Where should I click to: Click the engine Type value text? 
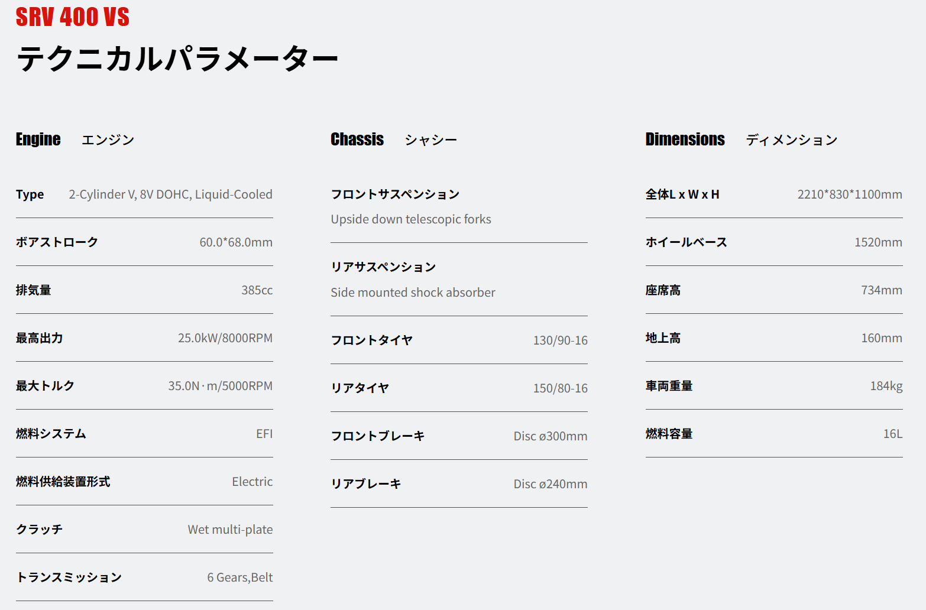pyautogui.click(x=170, y=194)
